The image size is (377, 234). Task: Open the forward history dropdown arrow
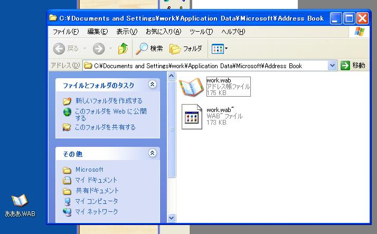[x=110, y=49]
